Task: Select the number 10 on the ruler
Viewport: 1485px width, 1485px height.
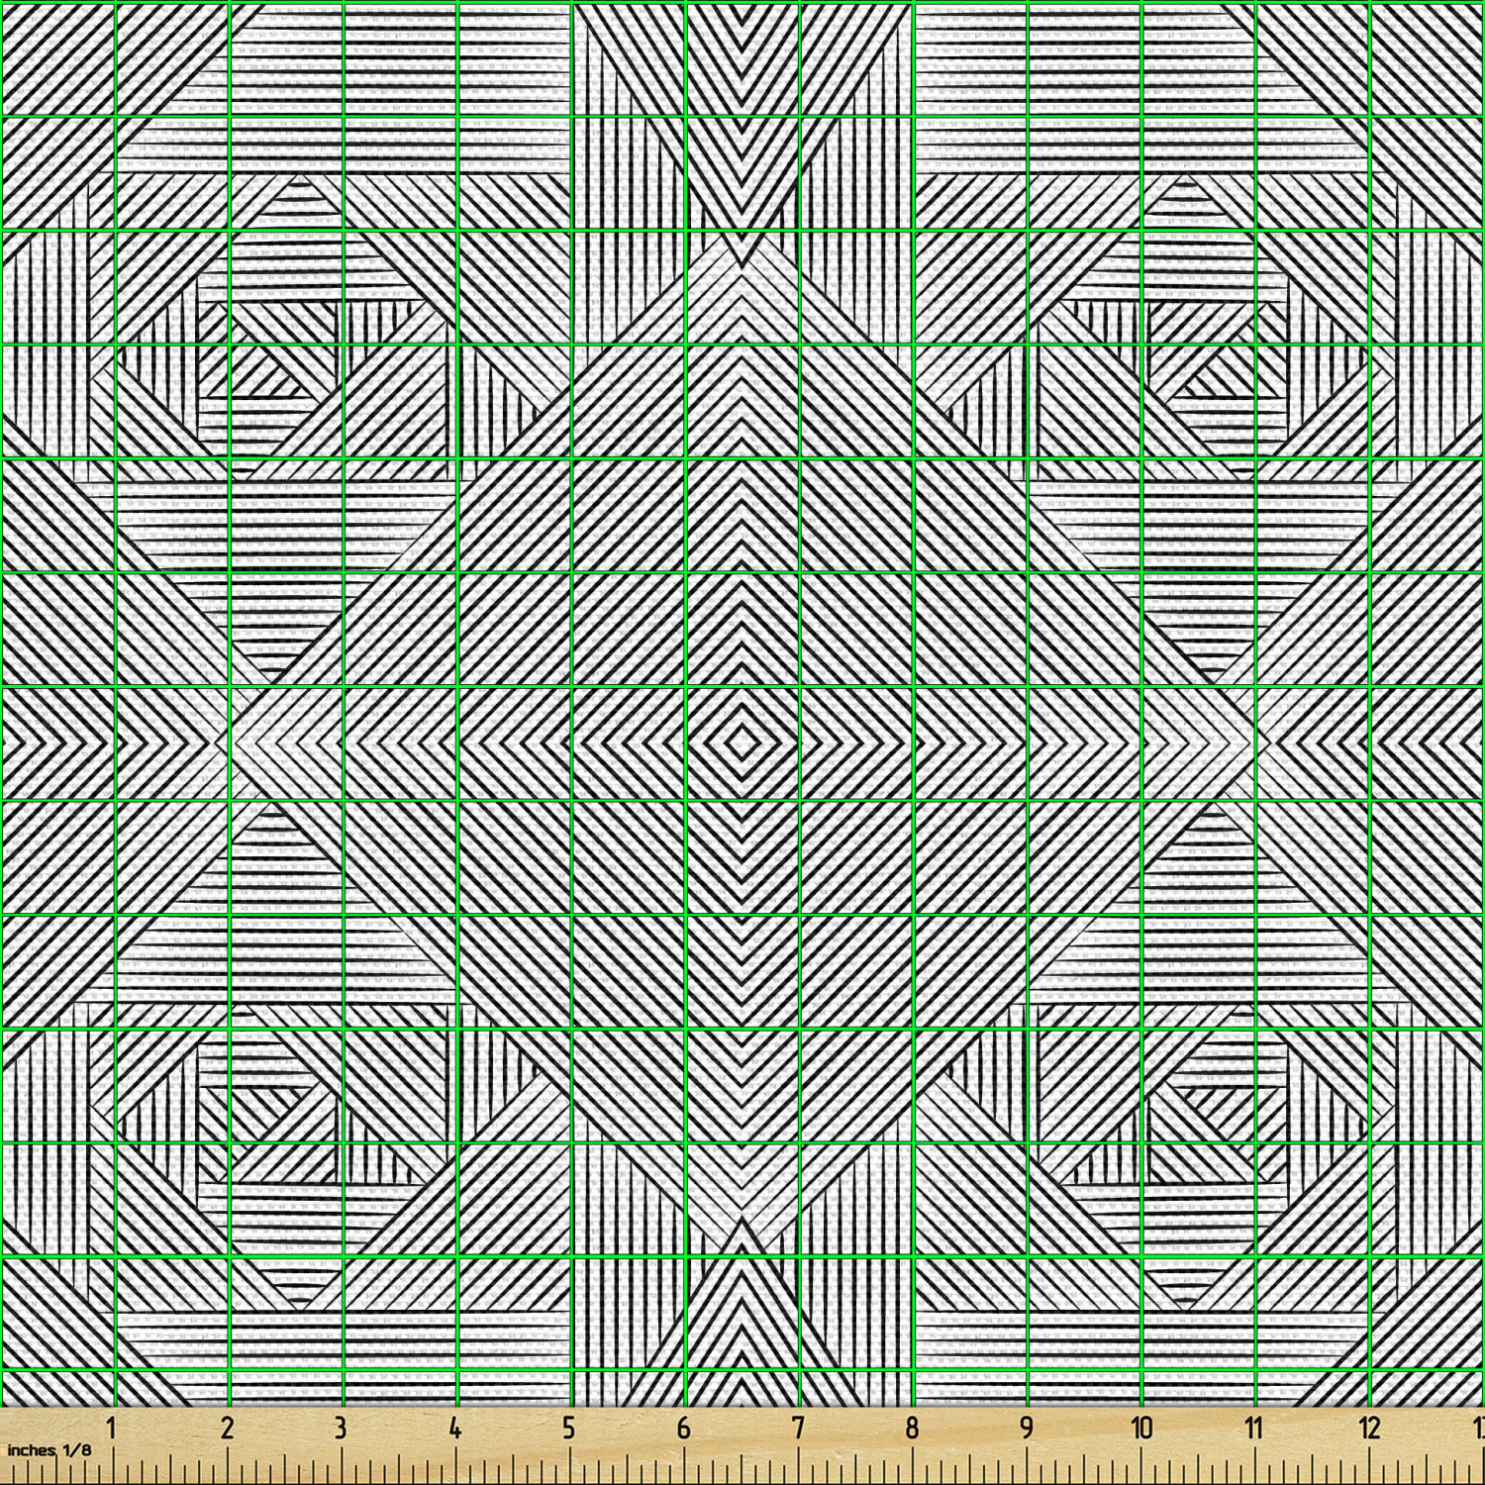Action: click(x=1142, y=1428)
